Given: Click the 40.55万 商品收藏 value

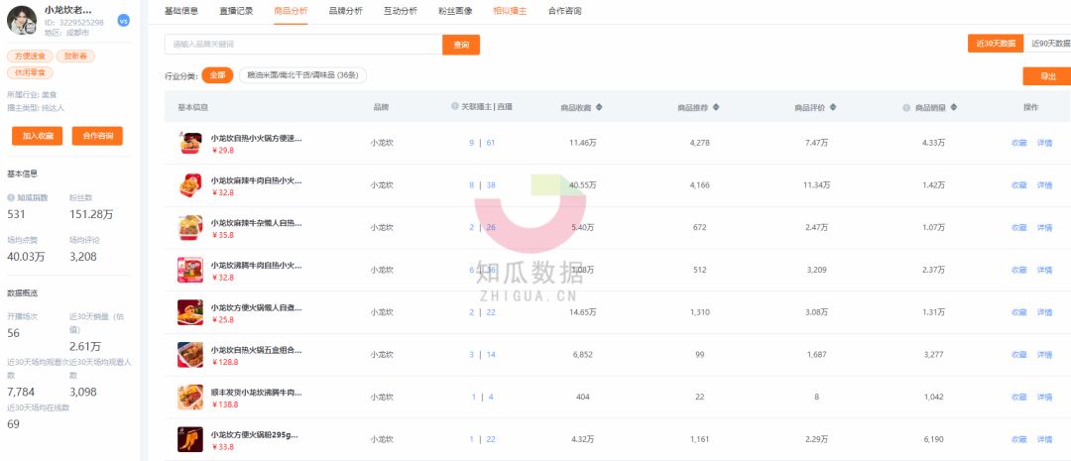Looking at the screenshot, I should (583, 185).
